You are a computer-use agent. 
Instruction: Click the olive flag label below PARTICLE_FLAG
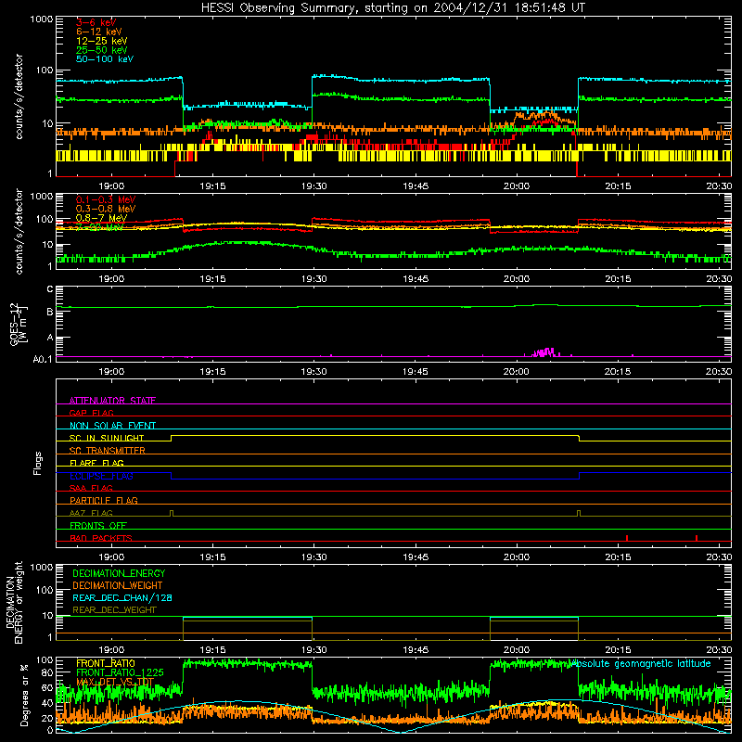tap(91, 513)
